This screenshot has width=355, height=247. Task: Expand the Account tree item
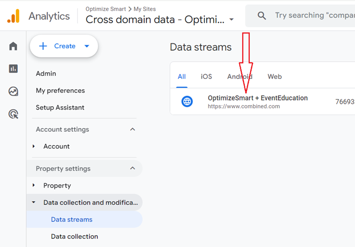[x=34, y=146]
